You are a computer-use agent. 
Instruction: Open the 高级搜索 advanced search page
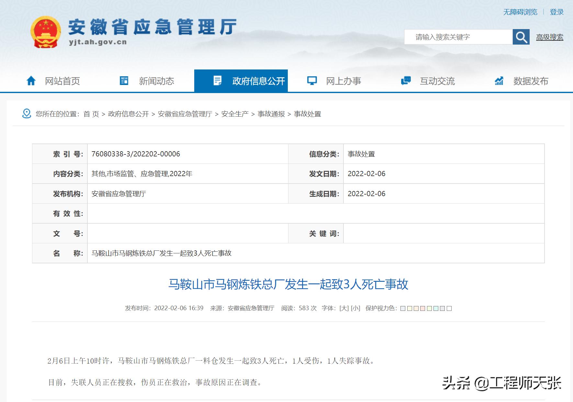click(549, 37)
